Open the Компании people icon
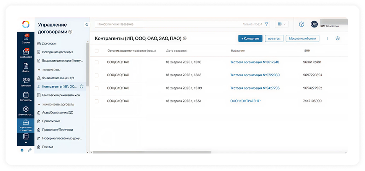The width and height of the screenshot is (365, 171). coord(26,82)
